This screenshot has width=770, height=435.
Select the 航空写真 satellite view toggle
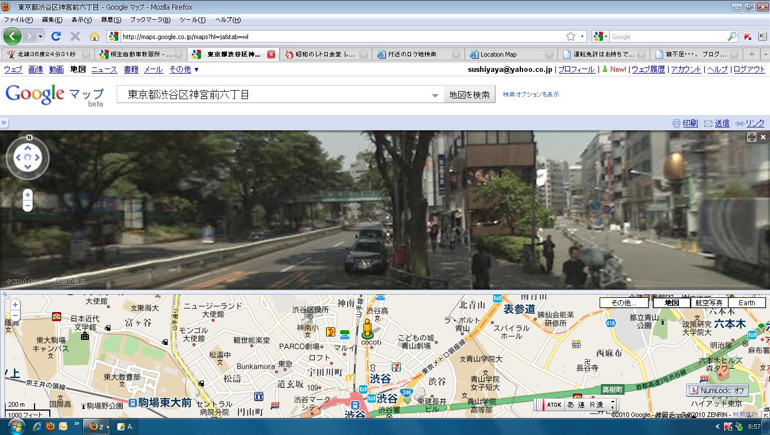tap(709, 302)
